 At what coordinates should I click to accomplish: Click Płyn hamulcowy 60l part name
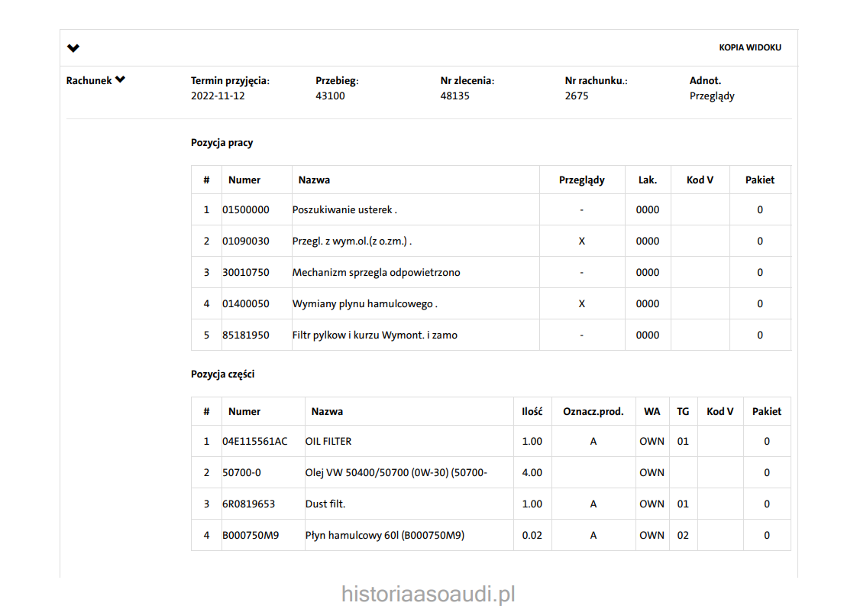tap(384, 536)
